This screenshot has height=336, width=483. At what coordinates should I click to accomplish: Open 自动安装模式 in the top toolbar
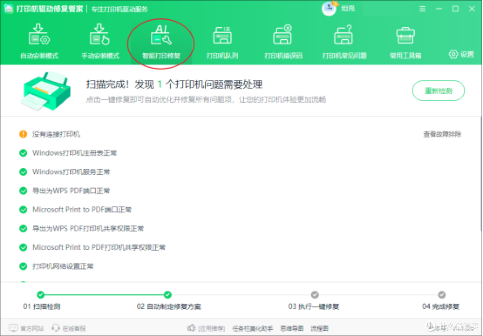coord(39,42)
